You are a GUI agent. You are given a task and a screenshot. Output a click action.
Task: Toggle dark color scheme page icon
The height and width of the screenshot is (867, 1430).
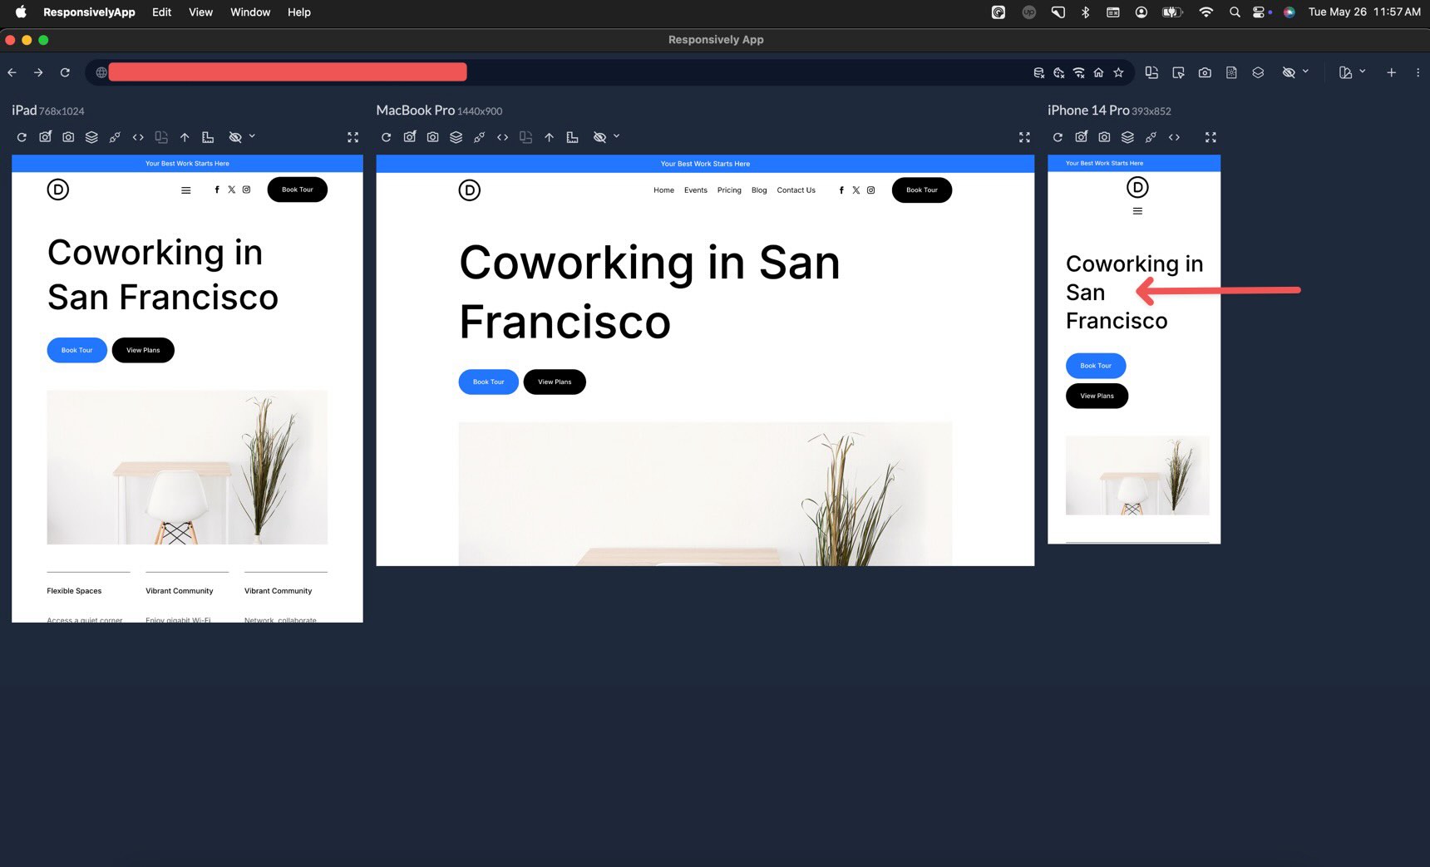point(1231,72)
